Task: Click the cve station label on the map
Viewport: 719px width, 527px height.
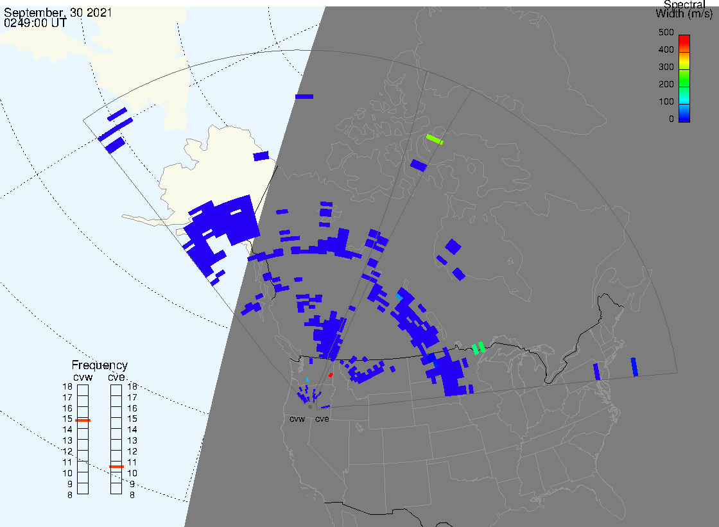Action: [x=322, y=419]
